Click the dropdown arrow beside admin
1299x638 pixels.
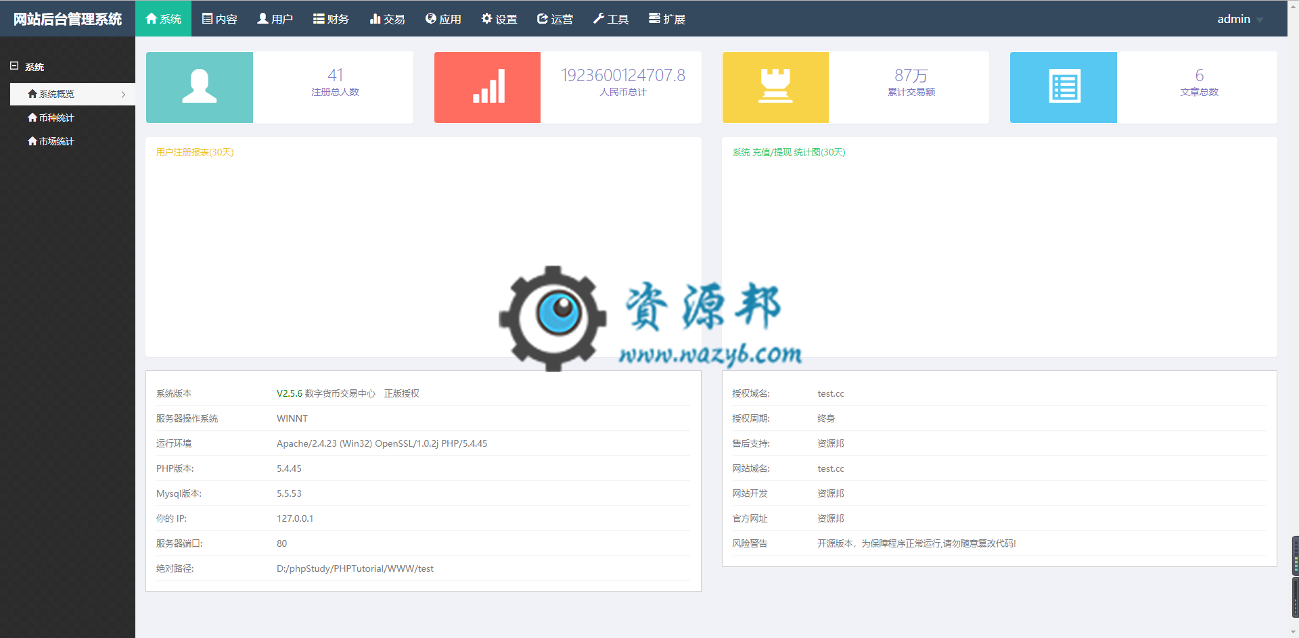point(1260,20)
